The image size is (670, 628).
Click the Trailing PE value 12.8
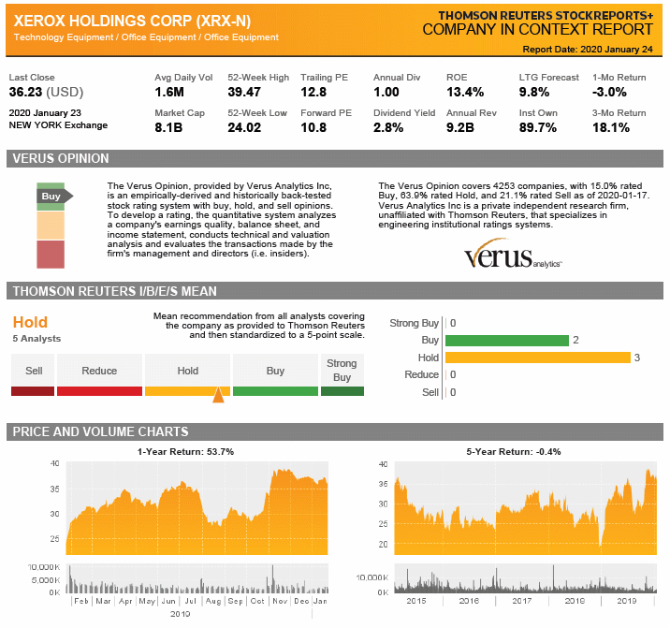(x=313, y=92)
